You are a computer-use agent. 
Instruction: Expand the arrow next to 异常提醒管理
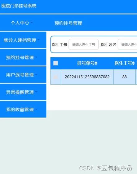(x=36, y=92)
